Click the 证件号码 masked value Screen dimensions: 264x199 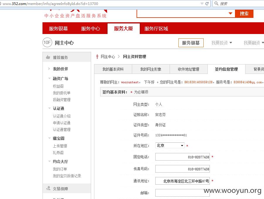tap(171, 135)
